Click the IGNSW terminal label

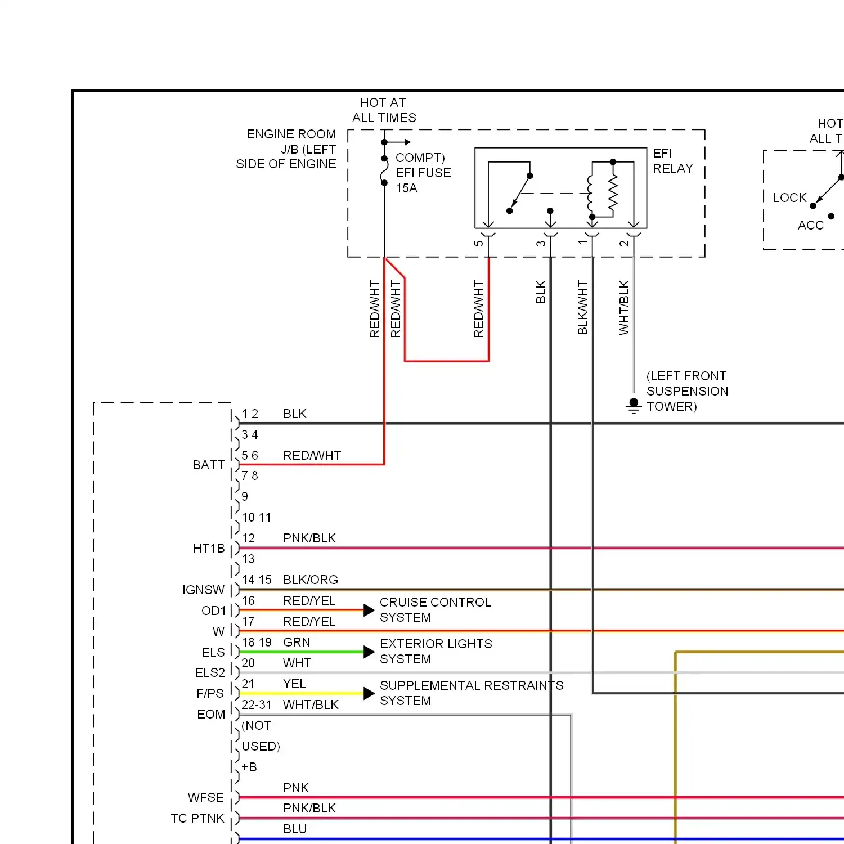(203, 590)
